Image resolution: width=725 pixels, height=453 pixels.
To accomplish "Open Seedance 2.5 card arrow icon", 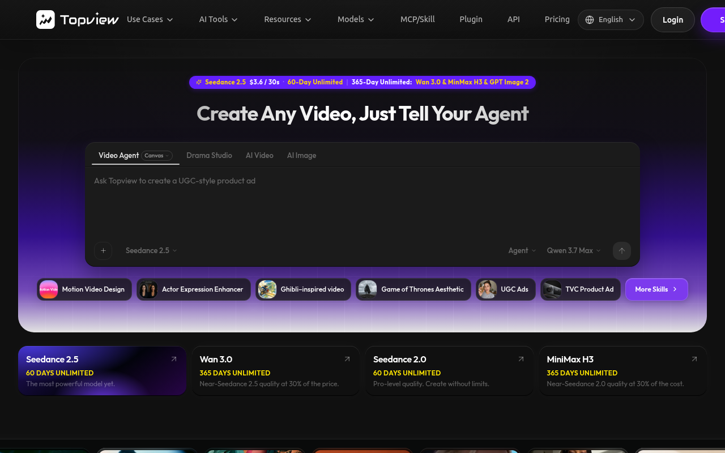I will pyautogui.click(x=174, y=359).
